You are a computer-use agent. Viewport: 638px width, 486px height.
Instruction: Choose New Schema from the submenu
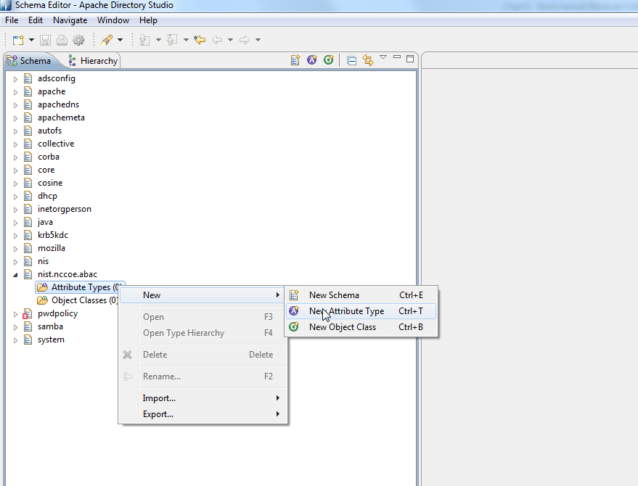(361, 295)
